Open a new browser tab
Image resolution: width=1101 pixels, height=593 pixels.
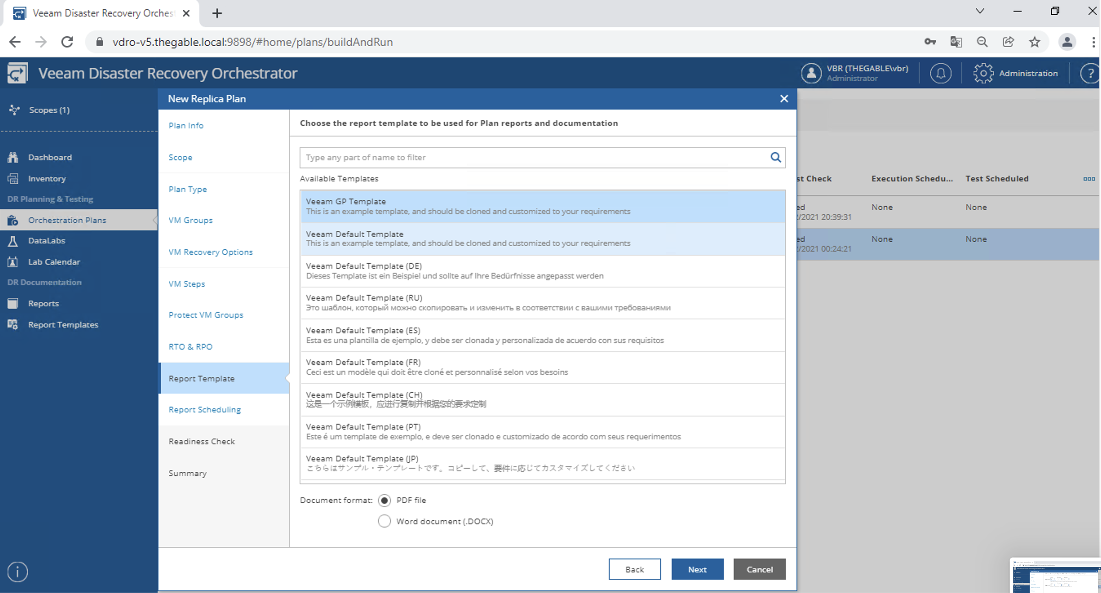pyautogui.click(x=217, y=13)
